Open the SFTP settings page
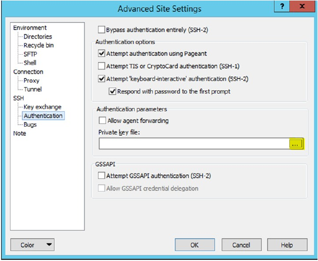Image resolution: width=318 pixels, height=261 pixels. pyautogui.click(x=30, y=54)
